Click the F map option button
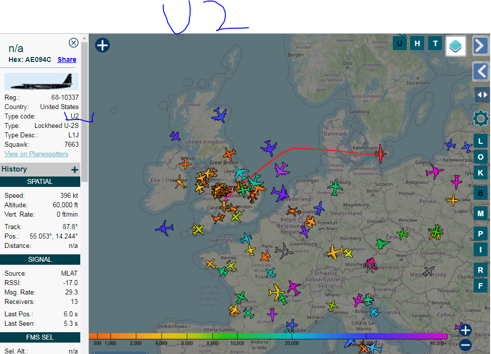Viewport: 491px width, 354px height. (x=481, y=286)
